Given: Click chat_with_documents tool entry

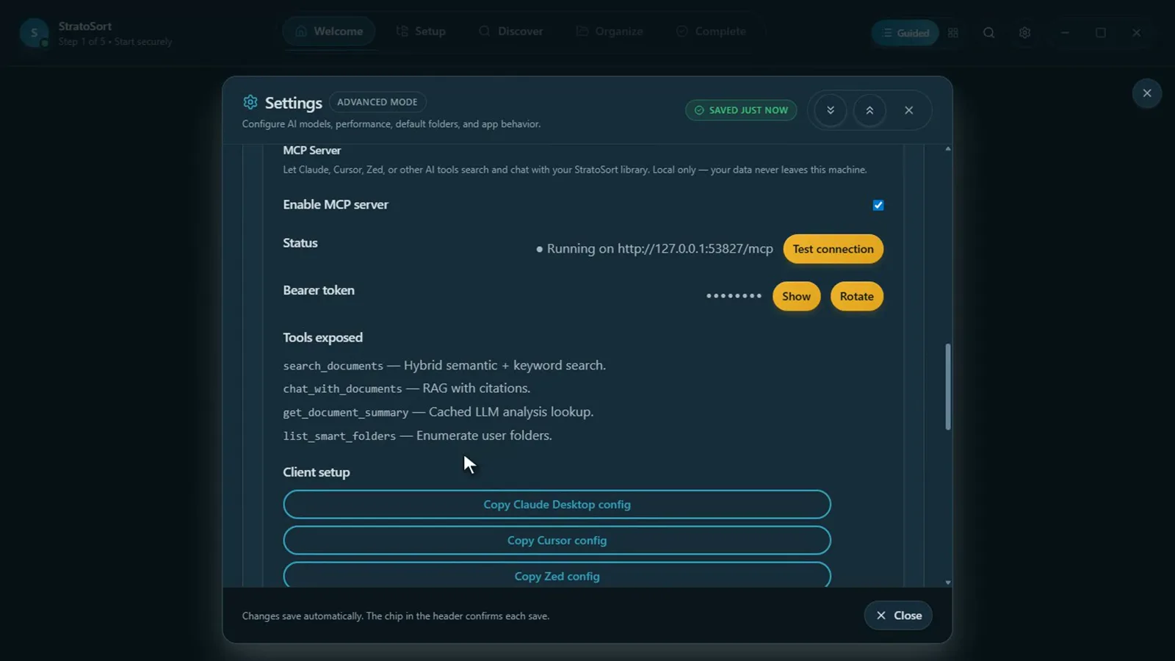Looking at the screenshot, I should [x=406, y=389].
